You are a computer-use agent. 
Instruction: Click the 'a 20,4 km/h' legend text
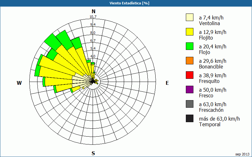[x=213, y=46]
